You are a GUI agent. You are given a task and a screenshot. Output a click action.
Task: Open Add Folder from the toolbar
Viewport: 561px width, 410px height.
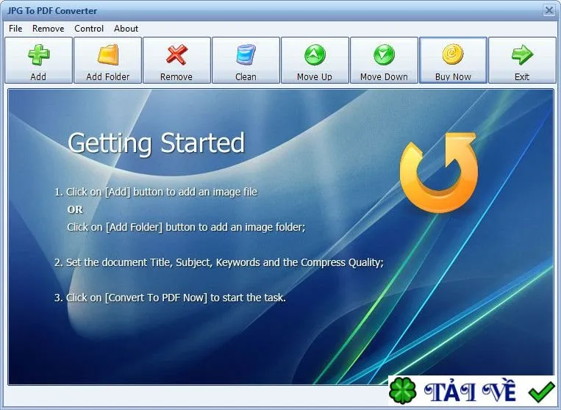coord(107,60)
